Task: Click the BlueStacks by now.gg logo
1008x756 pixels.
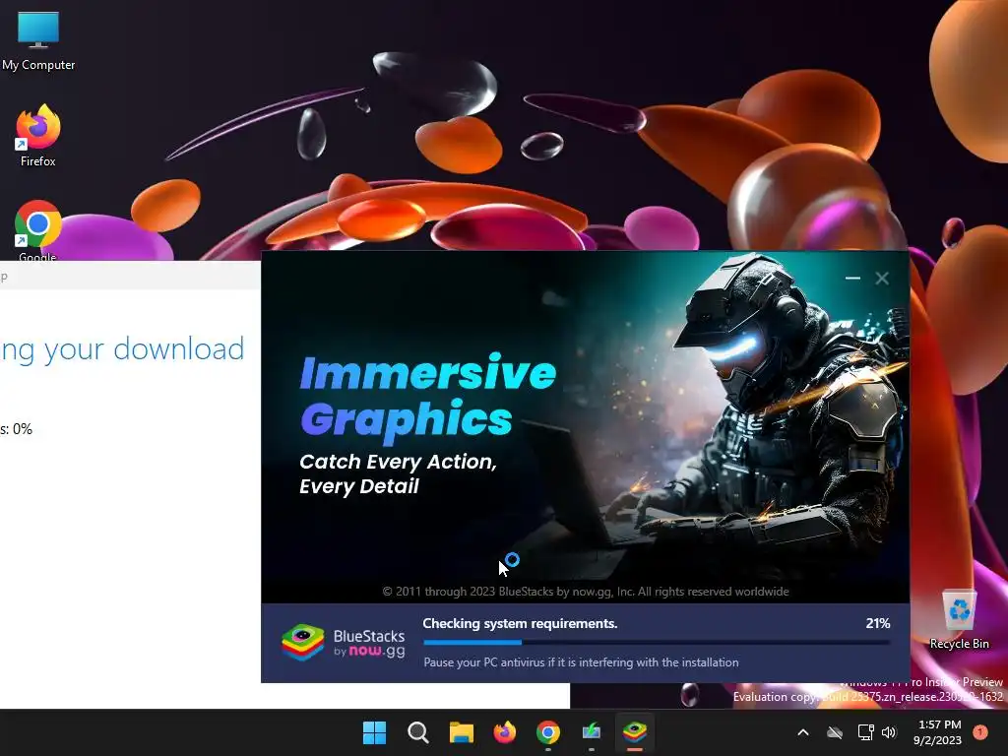Action: pos(344,643)
